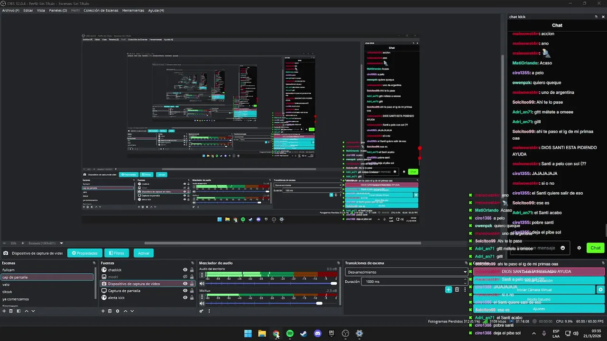Move scene up with the Escenas arrow
Screen dimensions: 607x341
coord(26,311)
